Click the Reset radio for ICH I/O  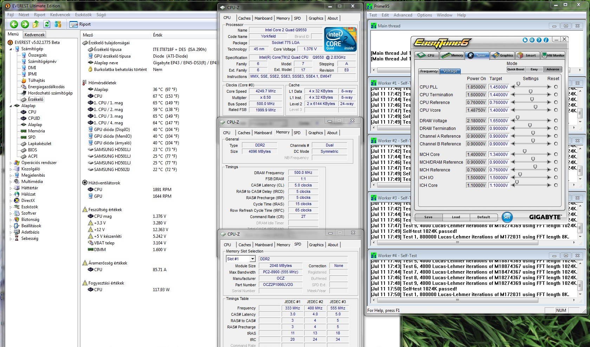tap(556, 177)
